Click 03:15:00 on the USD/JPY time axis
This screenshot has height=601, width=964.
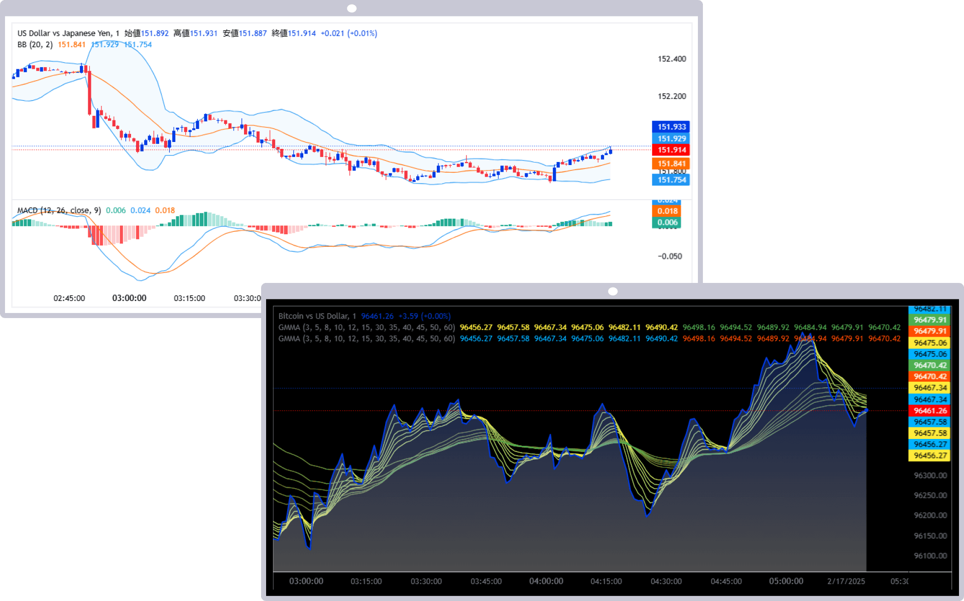pyautogui.click(x=189, y=298)
